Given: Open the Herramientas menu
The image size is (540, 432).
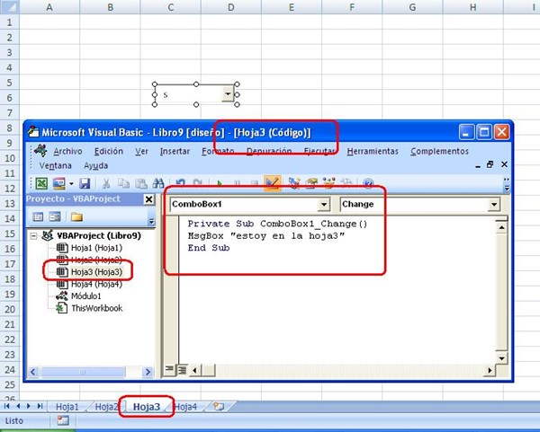Looking at the screenshot, I should [373, 151].
